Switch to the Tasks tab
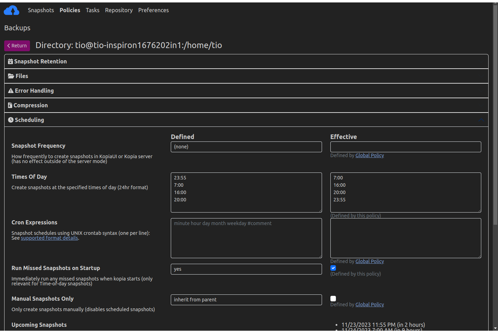Viewport: 498px width, 331px height. click(93, 10)
